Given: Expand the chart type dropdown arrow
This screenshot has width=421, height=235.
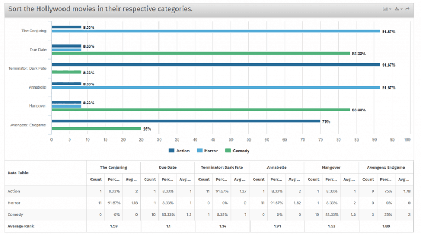Looking at the screenshot, I should (390, 9).
